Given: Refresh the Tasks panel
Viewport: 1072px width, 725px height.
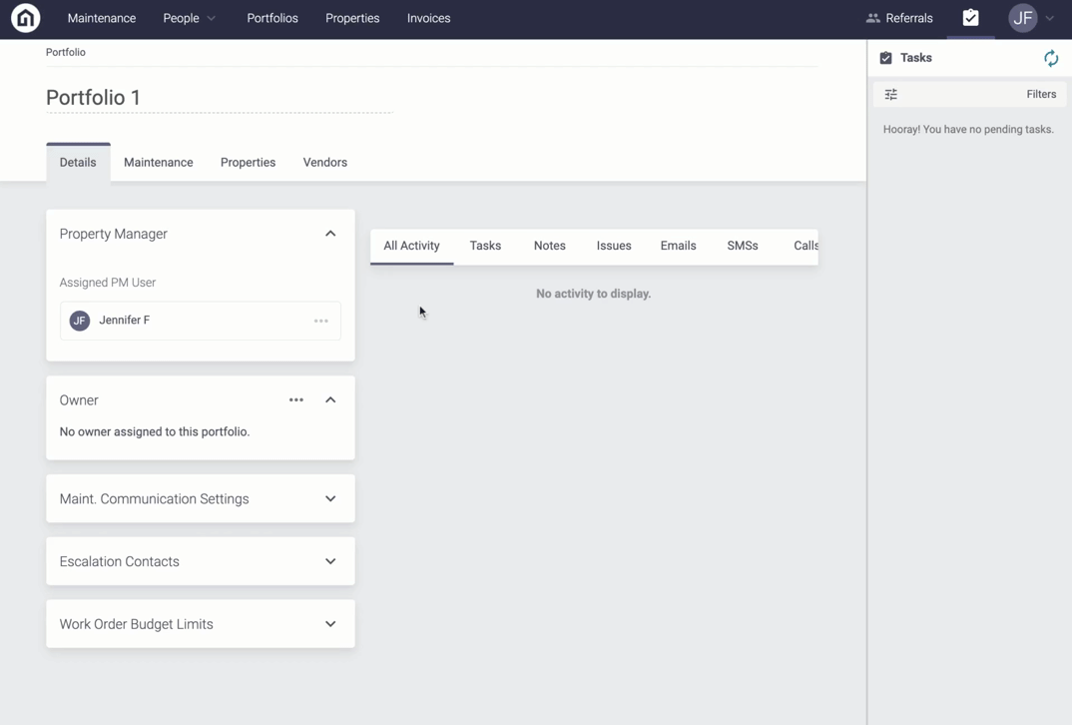Looking at the screenshot, I should pyautogui.click(x=1051, y=59).
